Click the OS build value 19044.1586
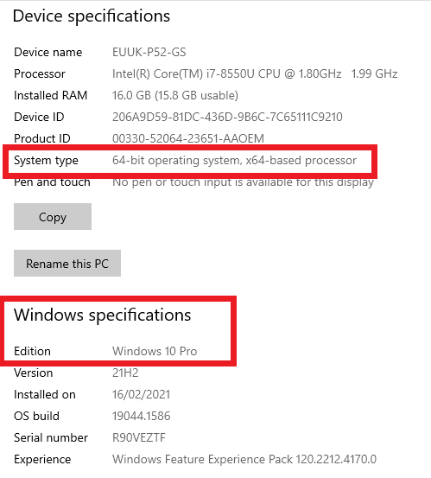 141,416
